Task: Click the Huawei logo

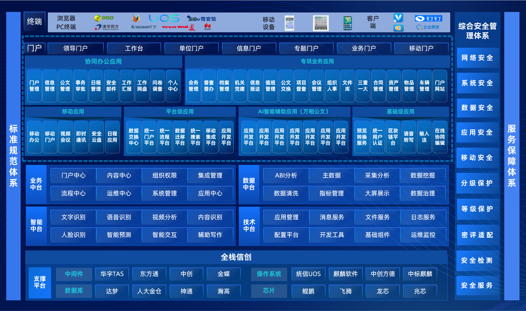Action: (208, 27)
